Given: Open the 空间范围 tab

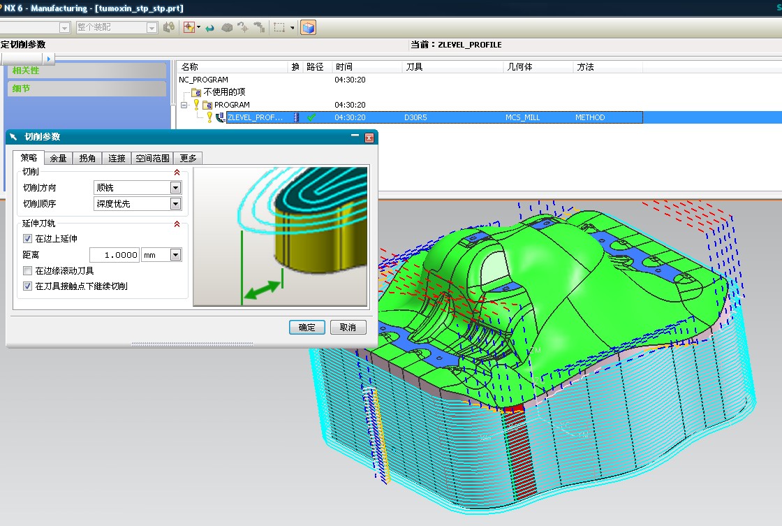Looking at the screenshot, I should [x=152, y=159].
